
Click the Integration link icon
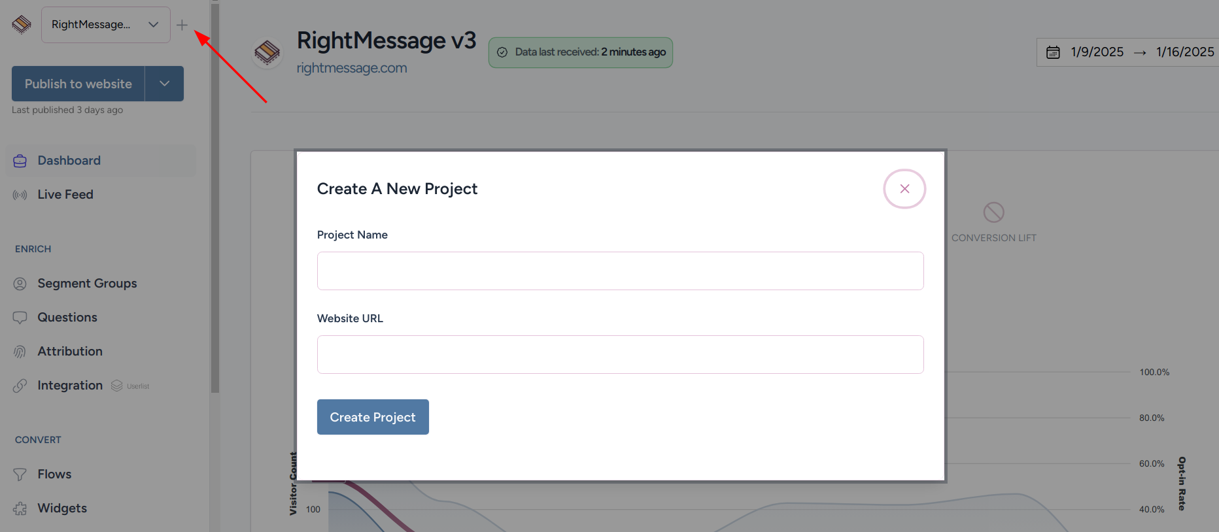click(x=20, y=386)
